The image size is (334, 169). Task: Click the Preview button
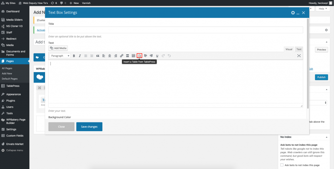click(321, 50)
